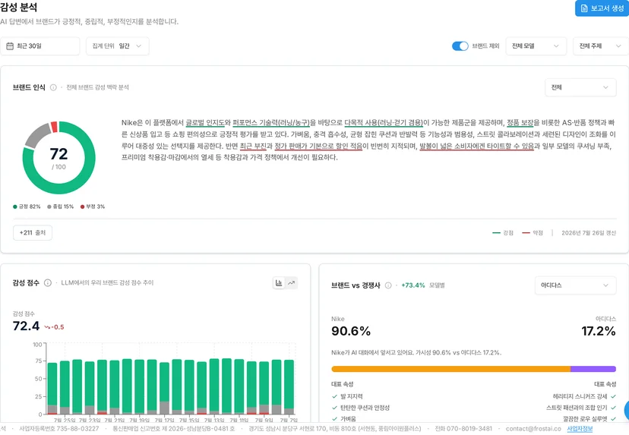Expand the 집계 단위 일간 dropdown
This screenshot has height=435, width=629.
click(118, 46)
